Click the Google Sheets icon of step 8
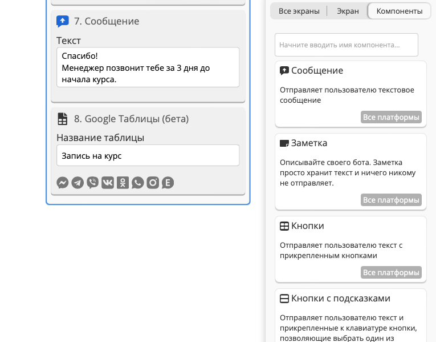Screen dimensions: 436x342 pos(63,119)
